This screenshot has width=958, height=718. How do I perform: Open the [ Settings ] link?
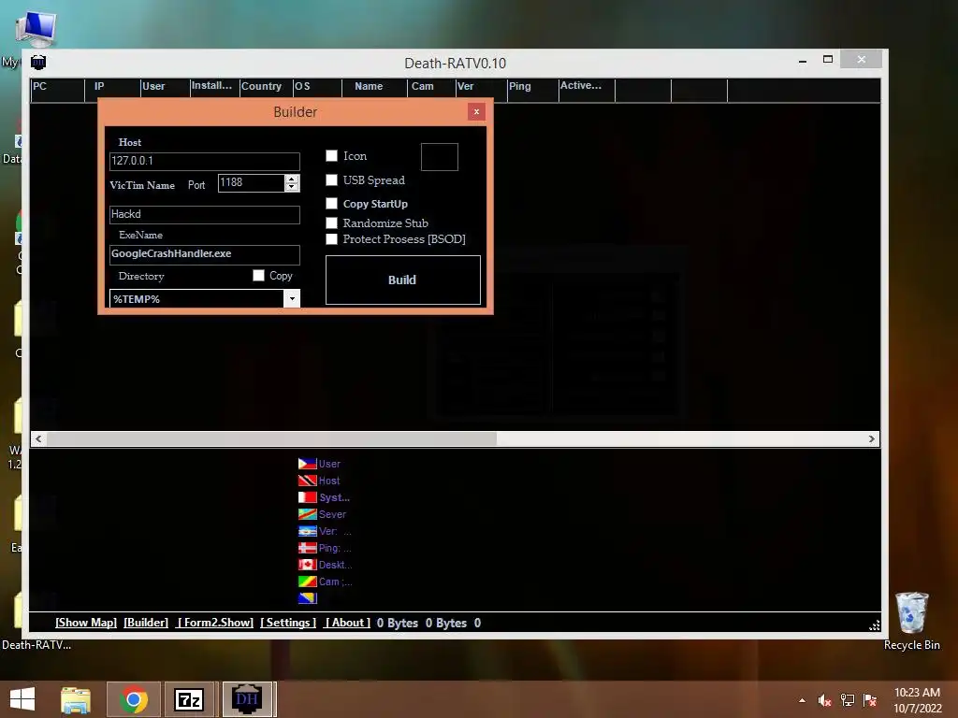click(x=288, y=623)
